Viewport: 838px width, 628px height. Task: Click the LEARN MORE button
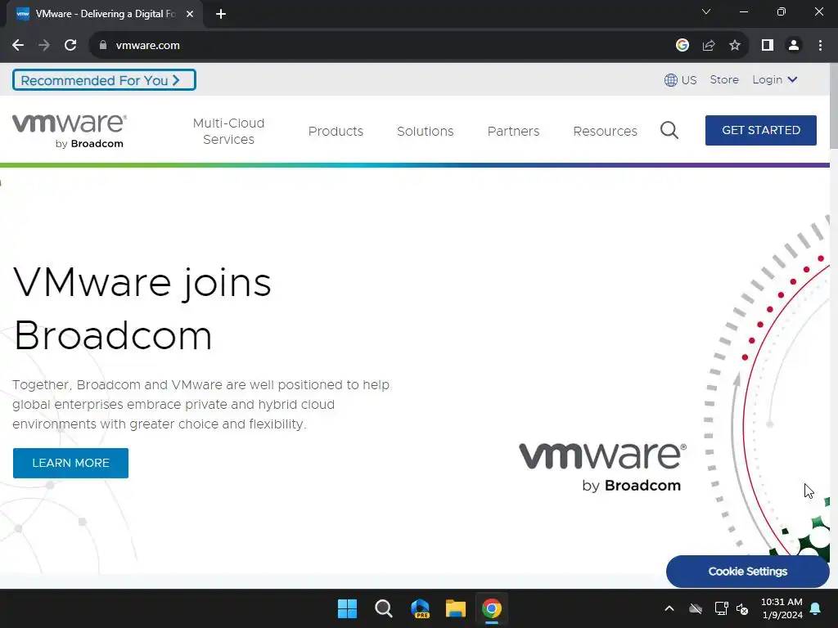coord(70,463)
